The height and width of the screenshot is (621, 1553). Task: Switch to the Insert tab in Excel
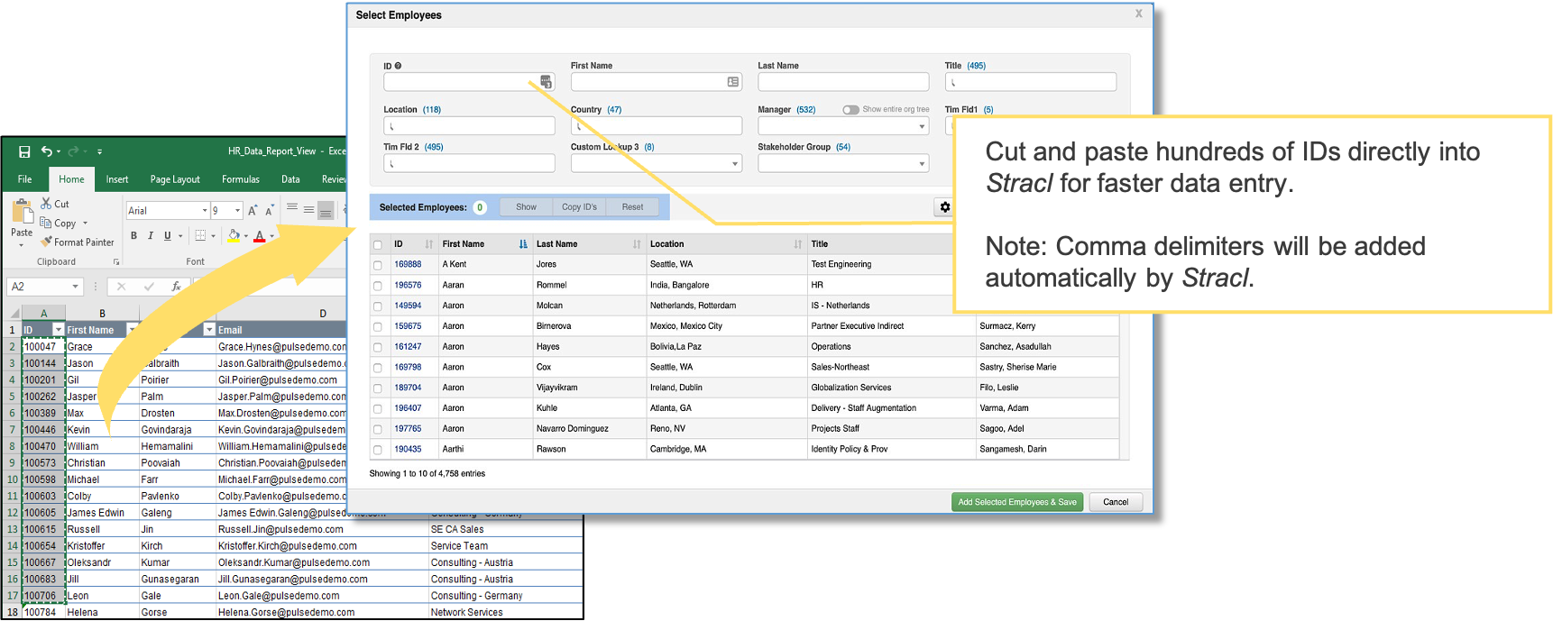[117, 179]
